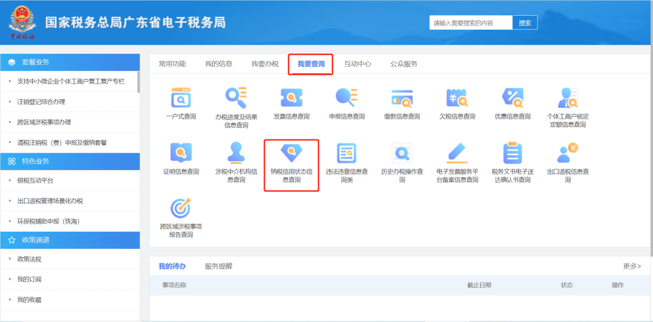This screenshot has width=653, height=322.
Task: Open 跨区域涉税事项办理 link
Action: point(44,122)
